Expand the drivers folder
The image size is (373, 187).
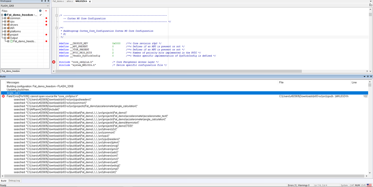(x=5, y=25)
